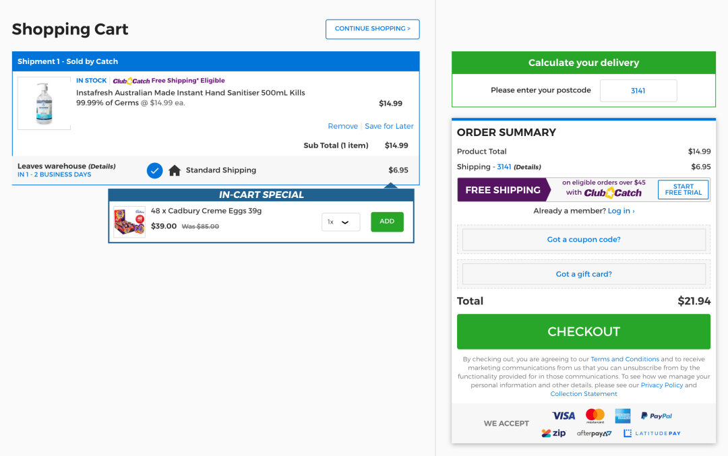This screenshot has height=456, width=728.
Task: Click the Zip payment logo
Action: click(553, 433)
